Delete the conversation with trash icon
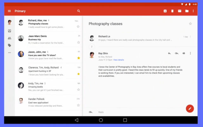The image size is (203, 127). [x=172, y=11]
